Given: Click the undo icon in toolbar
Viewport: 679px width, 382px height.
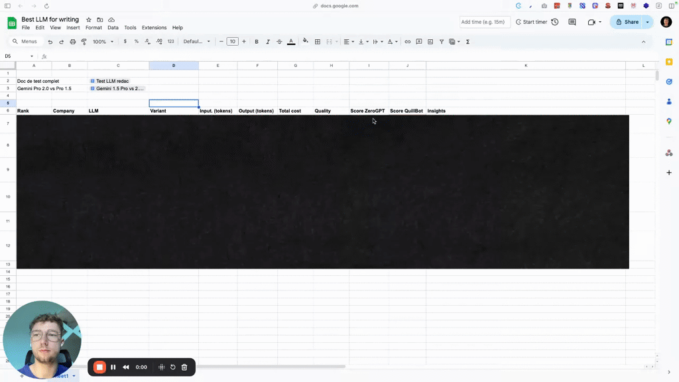Looking at the screenshot, I should pos(50,42).
